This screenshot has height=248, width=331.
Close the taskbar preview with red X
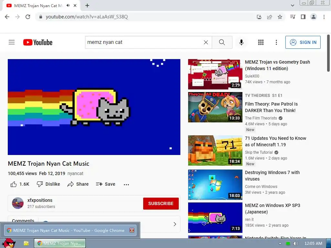tap(132, 230)
